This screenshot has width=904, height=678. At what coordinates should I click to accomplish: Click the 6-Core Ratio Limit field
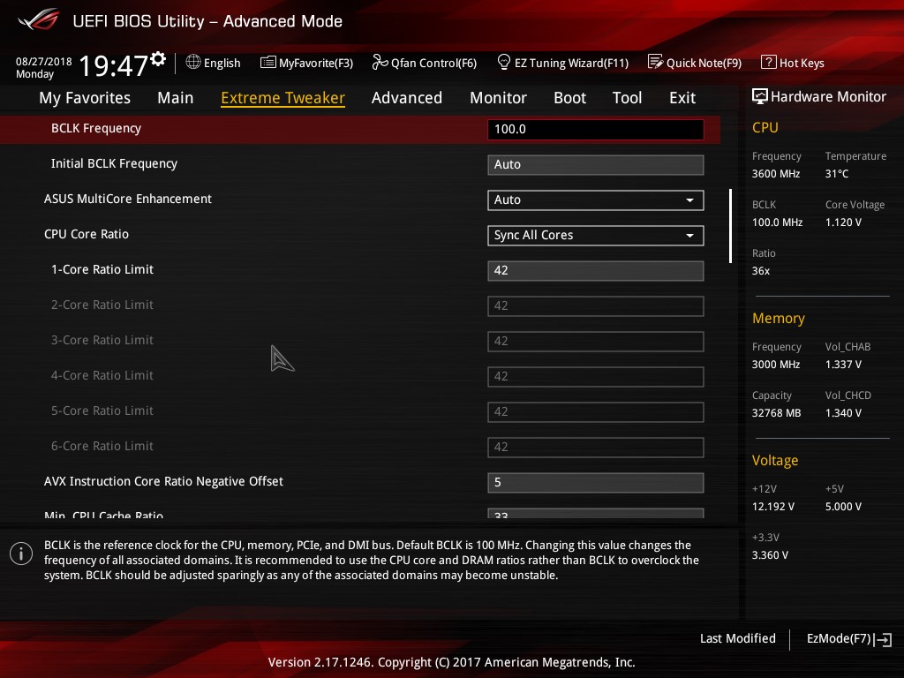(x=596, y=448)
